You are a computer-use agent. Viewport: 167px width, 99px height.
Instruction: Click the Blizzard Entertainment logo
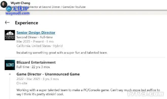point(10,65)
